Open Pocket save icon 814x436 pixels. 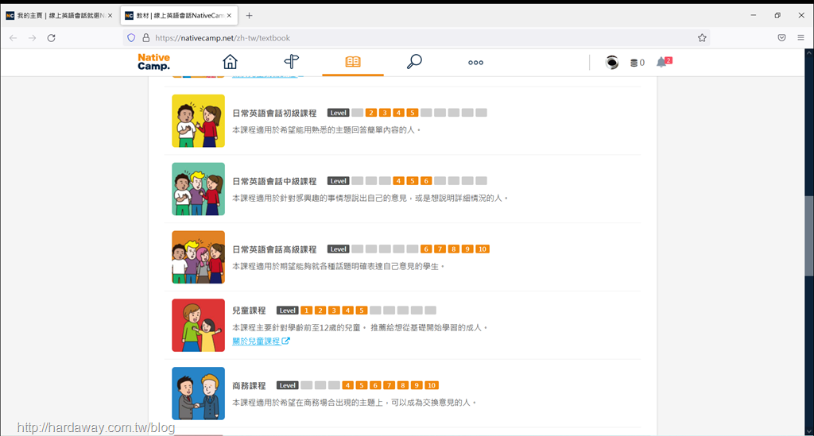click(x=782, y=38)
